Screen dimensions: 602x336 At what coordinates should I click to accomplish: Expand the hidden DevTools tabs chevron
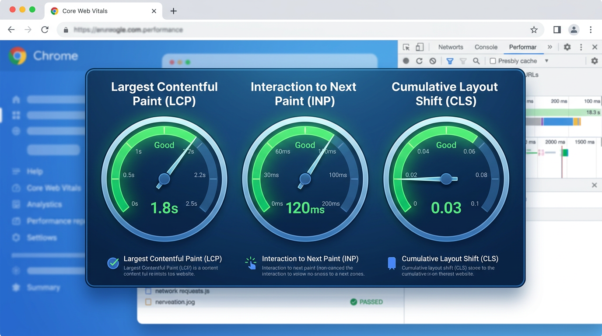tap(550, 47)
